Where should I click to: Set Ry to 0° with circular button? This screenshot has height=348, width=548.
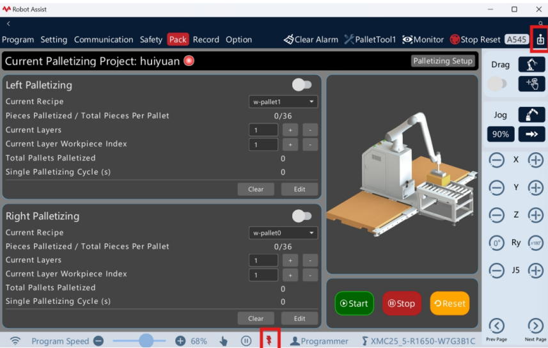(x=496, y=242)
